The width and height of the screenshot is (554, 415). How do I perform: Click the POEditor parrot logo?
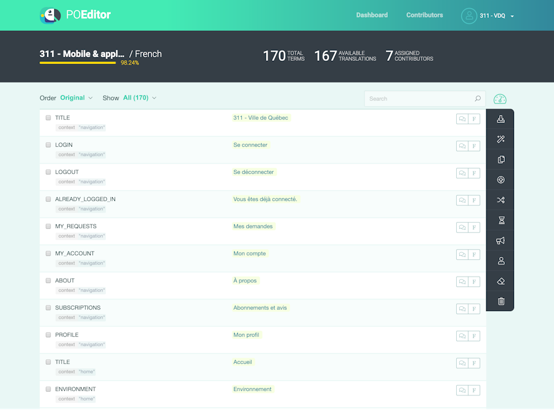coord(50,15)
